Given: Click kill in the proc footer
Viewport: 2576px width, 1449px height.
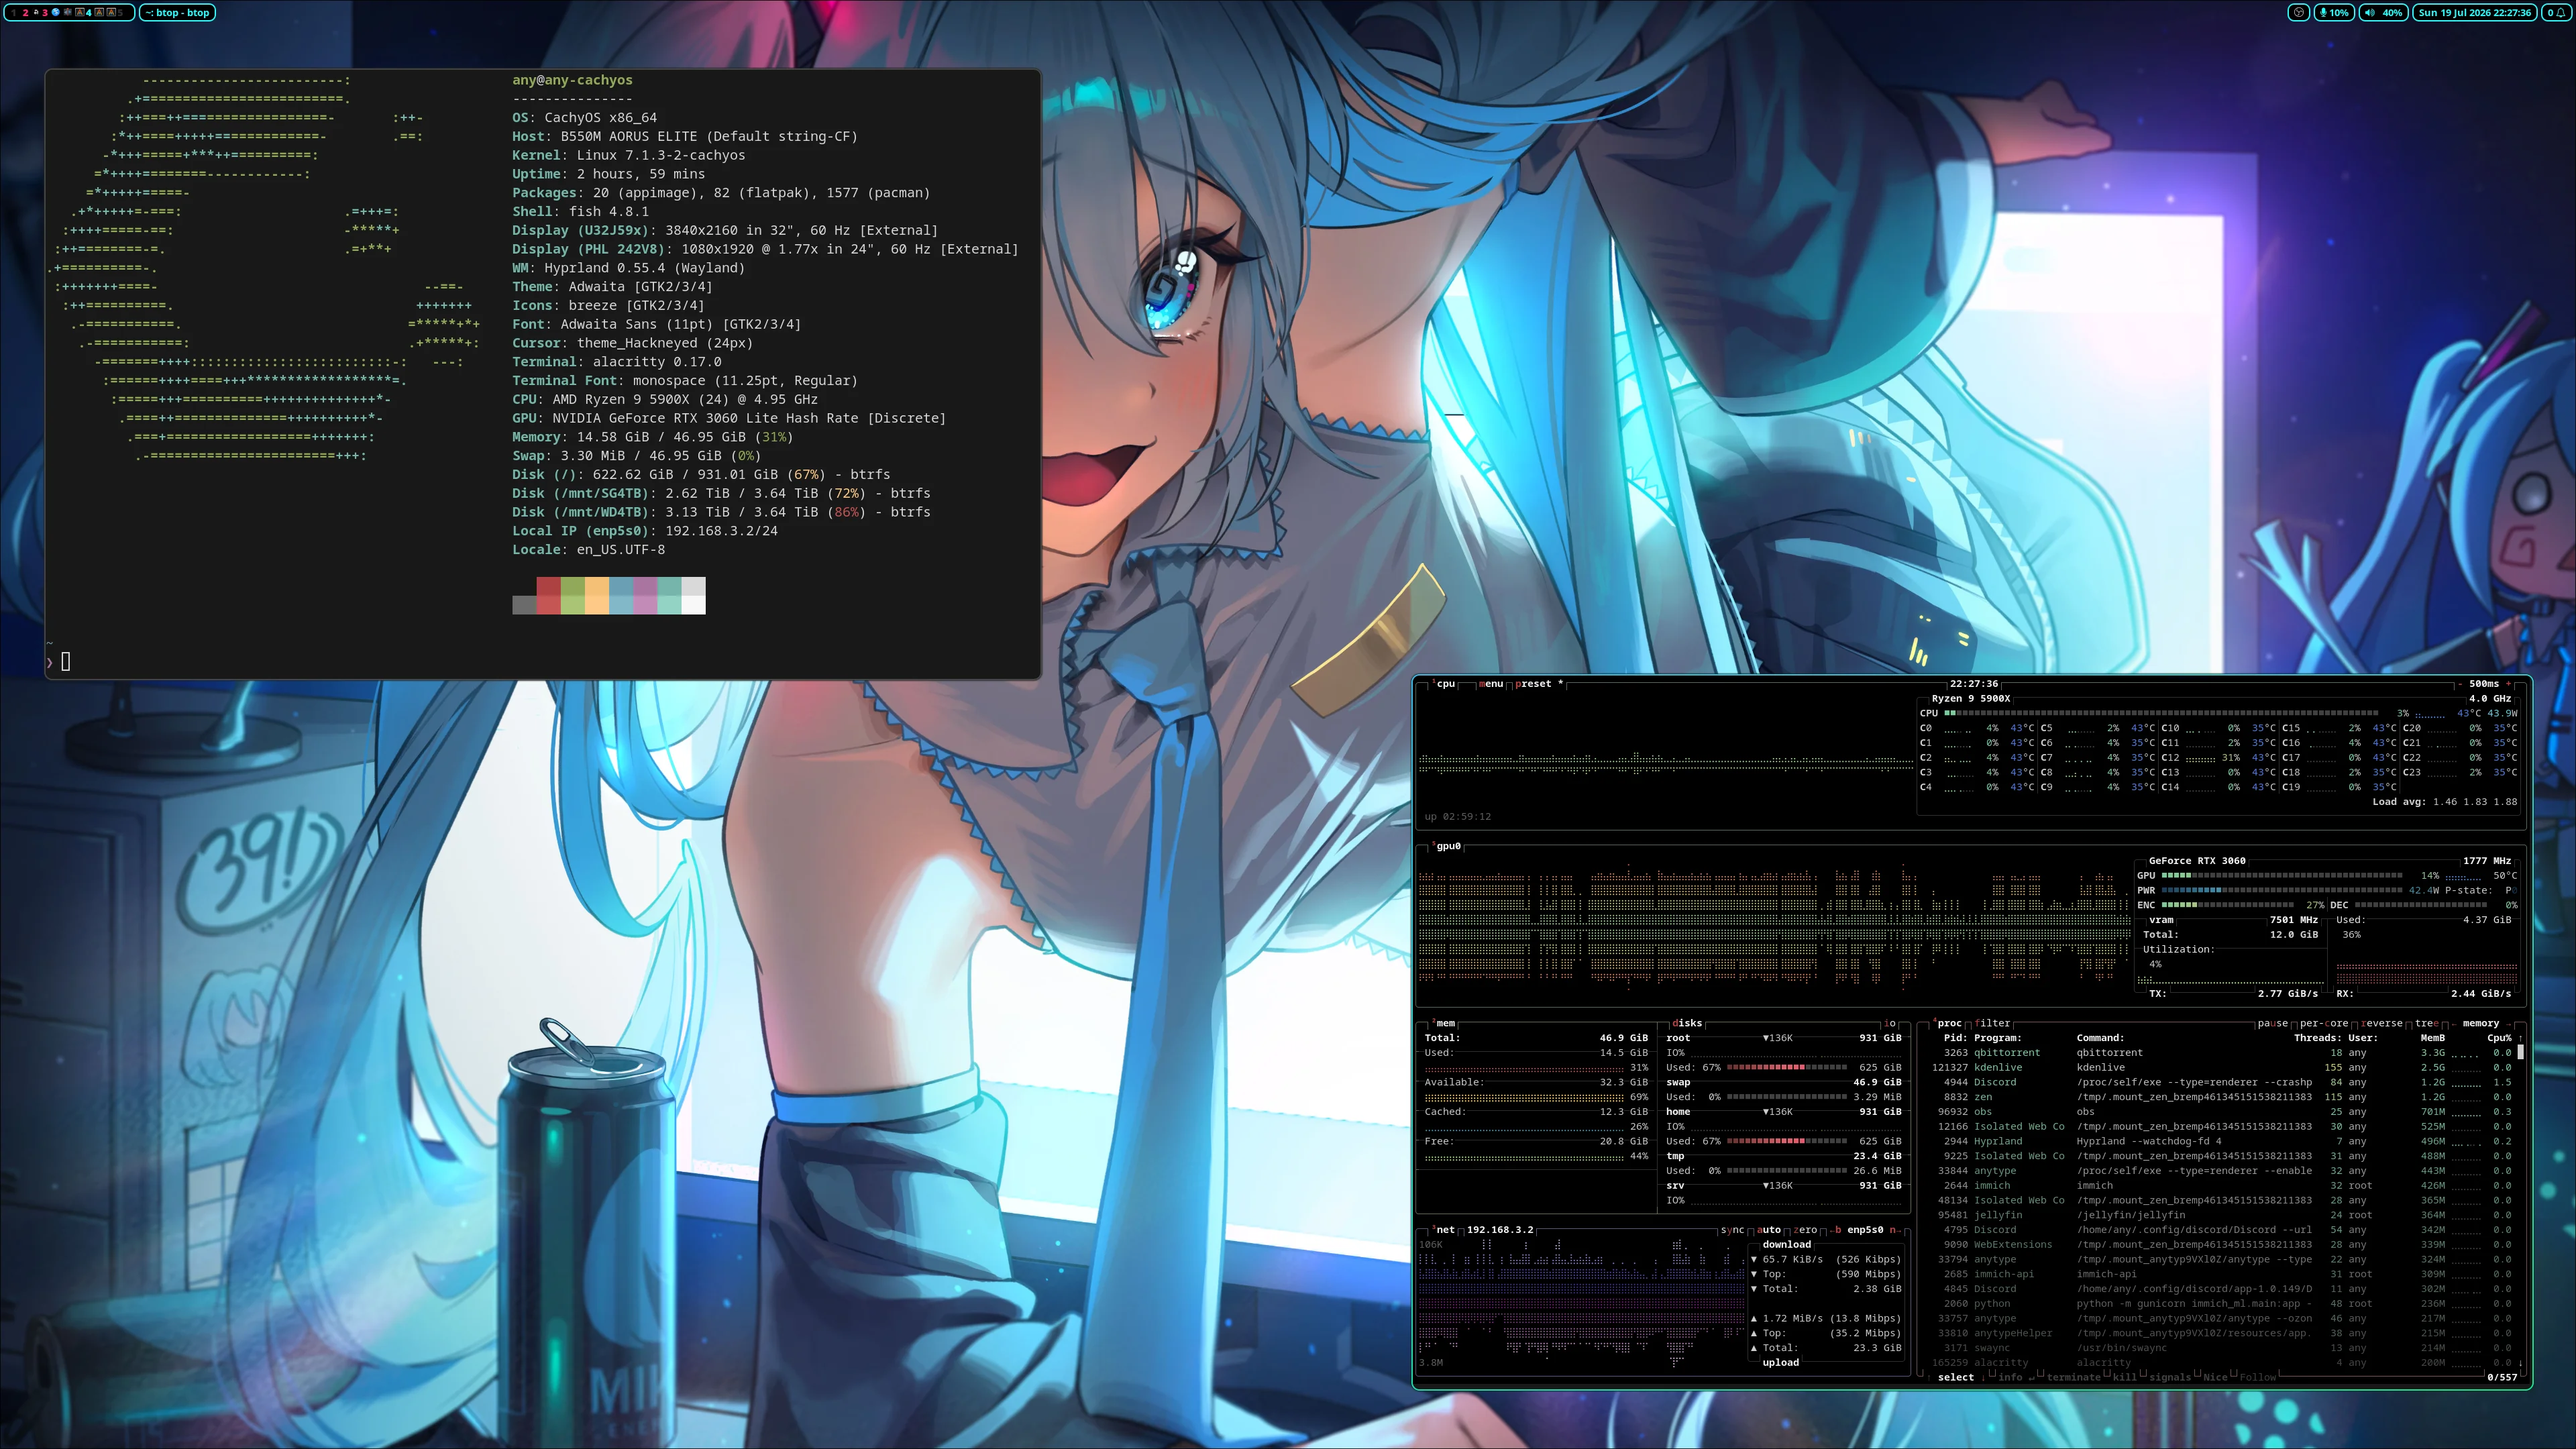Looking at the screenshot, I should (x=2125, y=1378).
